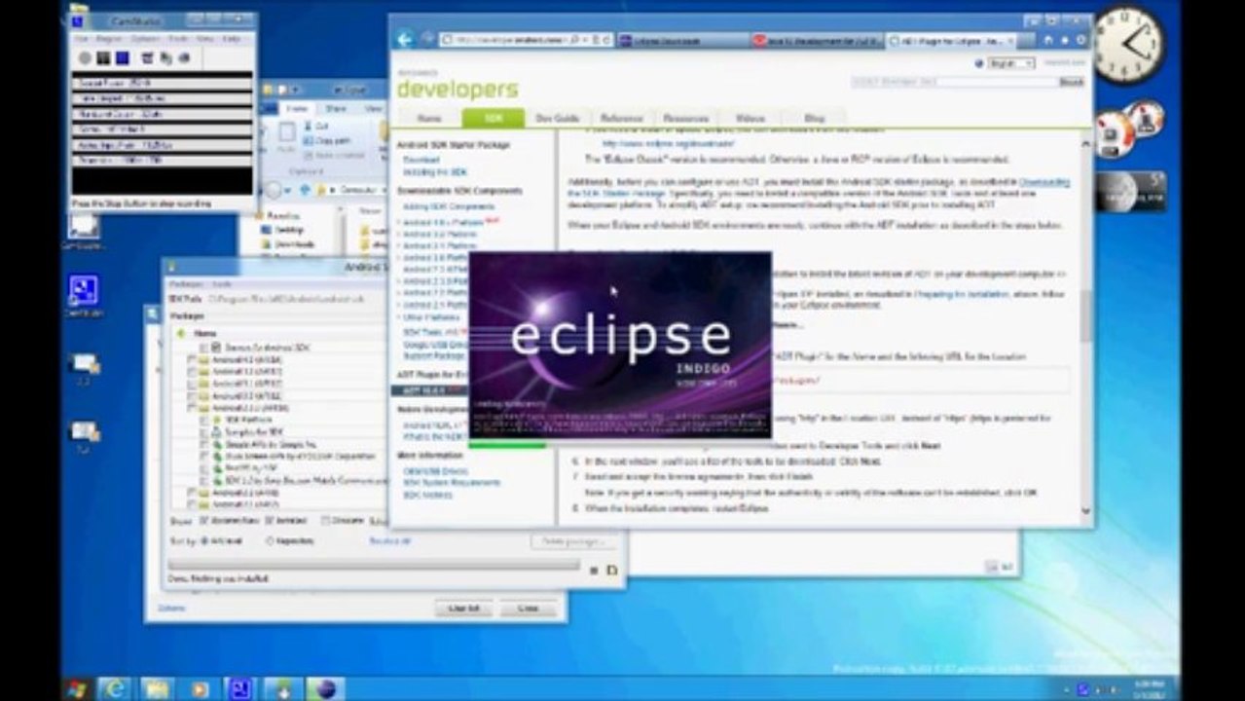Open the Share tab in File Explorer

coord(335,108)
